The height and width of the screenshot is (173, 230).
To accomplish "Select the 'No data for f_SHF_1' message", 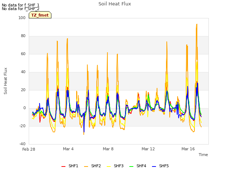I will click(x=20, y=5).
